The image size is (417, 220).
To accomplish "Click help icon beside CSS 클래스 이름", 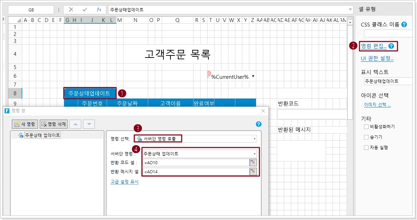I will click(404, 24).
